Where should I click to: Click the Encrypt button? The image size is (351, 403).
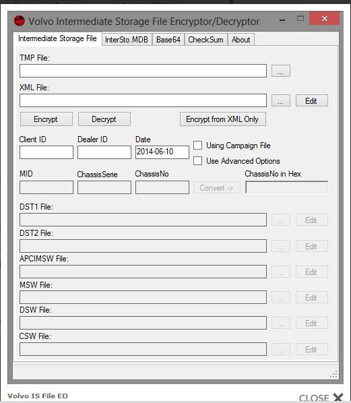tap(46, 119)
